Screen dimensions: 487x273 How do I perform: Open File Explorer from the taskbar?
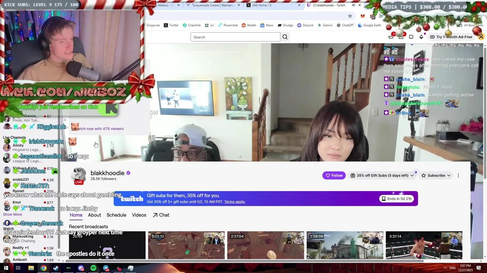[x=31, y=268]
